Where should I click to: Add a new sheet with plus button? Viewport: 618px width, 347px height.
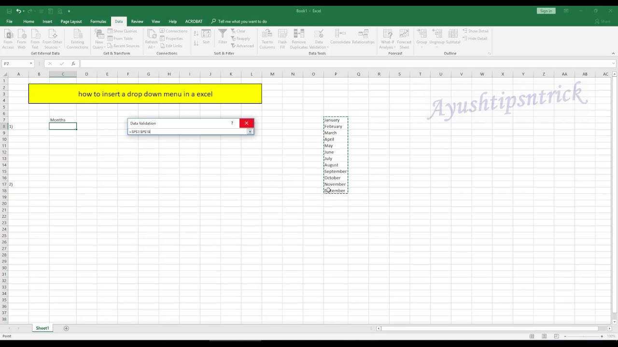[x=66, y=328]
